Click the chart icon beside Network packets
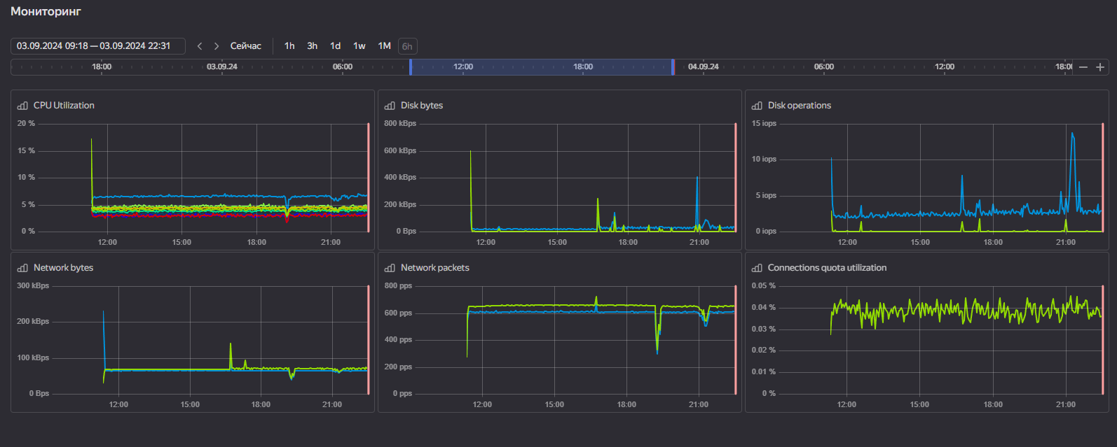 click(390, 268)
